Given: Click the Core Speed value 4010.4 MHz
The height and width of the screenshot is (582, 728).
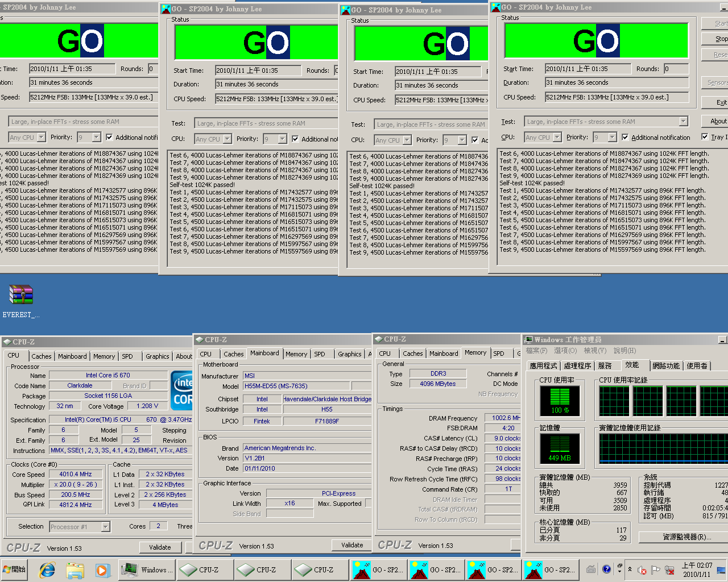Looking at the screenshot, I should 76,475.
